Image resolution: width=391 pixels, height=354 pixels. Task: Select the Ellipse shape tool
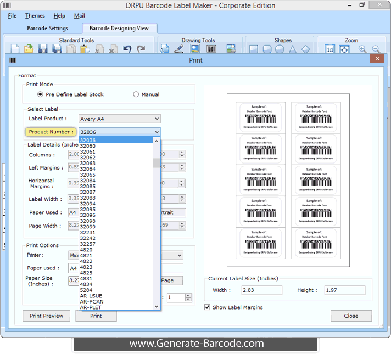[280, 49]
